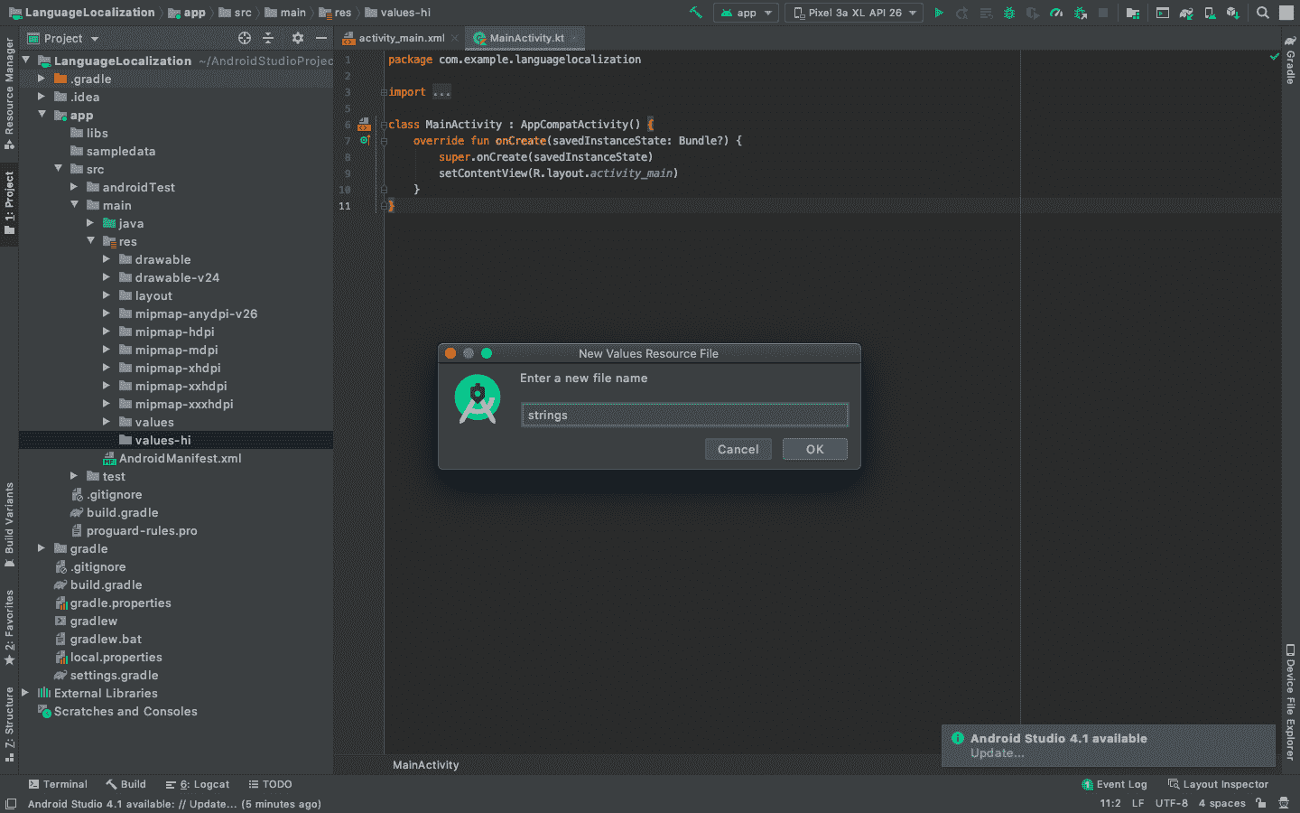
Task: Click the strings file name input field
Action: tap(683, 414)
